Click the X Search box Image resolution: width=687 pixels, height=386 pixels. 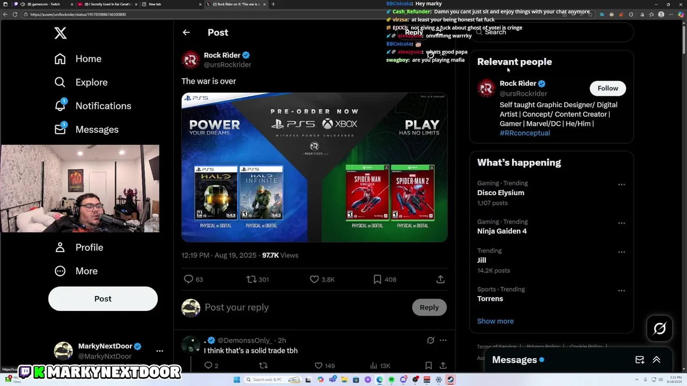[x=552, y=32]
